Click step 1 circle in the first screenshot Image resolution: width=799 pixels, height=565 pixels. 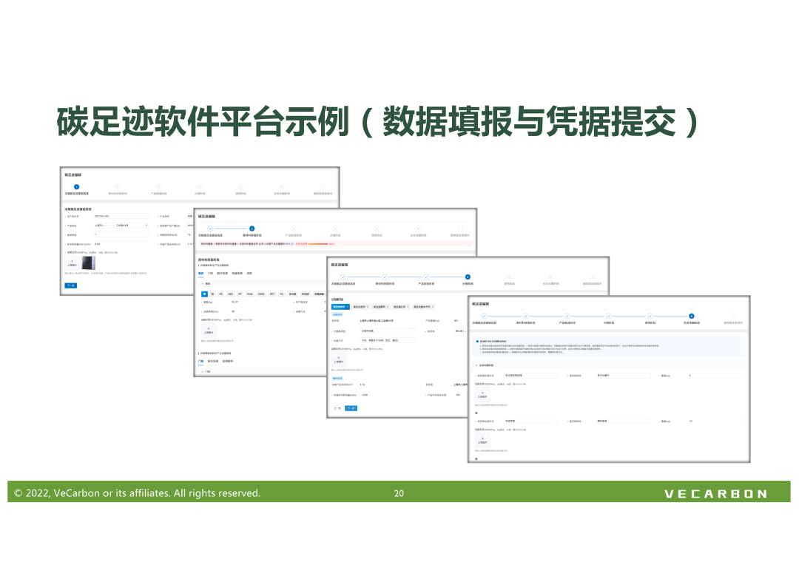point(76,187)
